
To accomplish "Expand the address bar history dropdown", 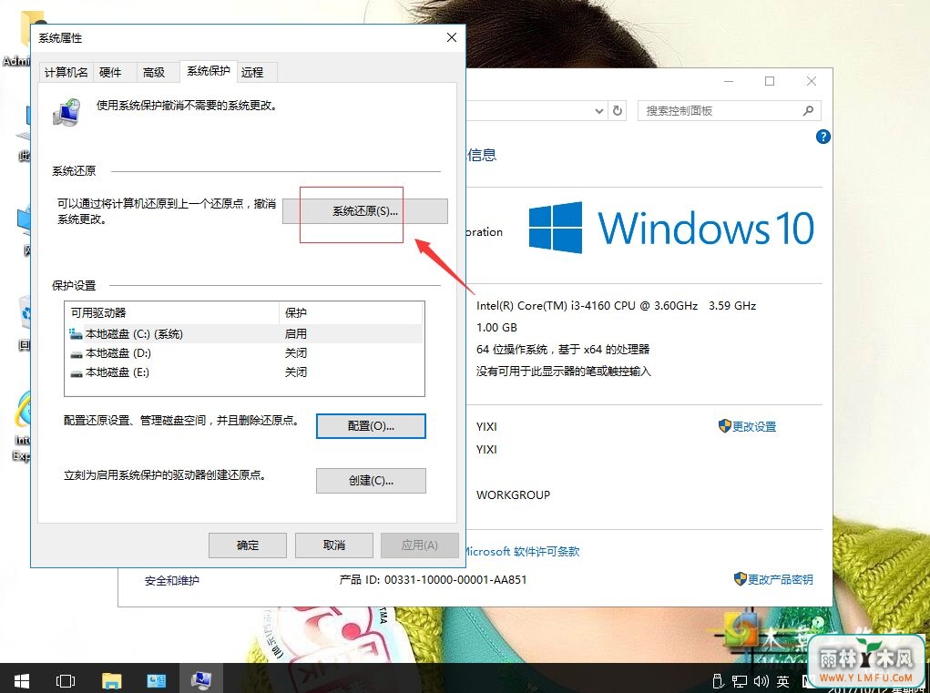I will 599,111.
